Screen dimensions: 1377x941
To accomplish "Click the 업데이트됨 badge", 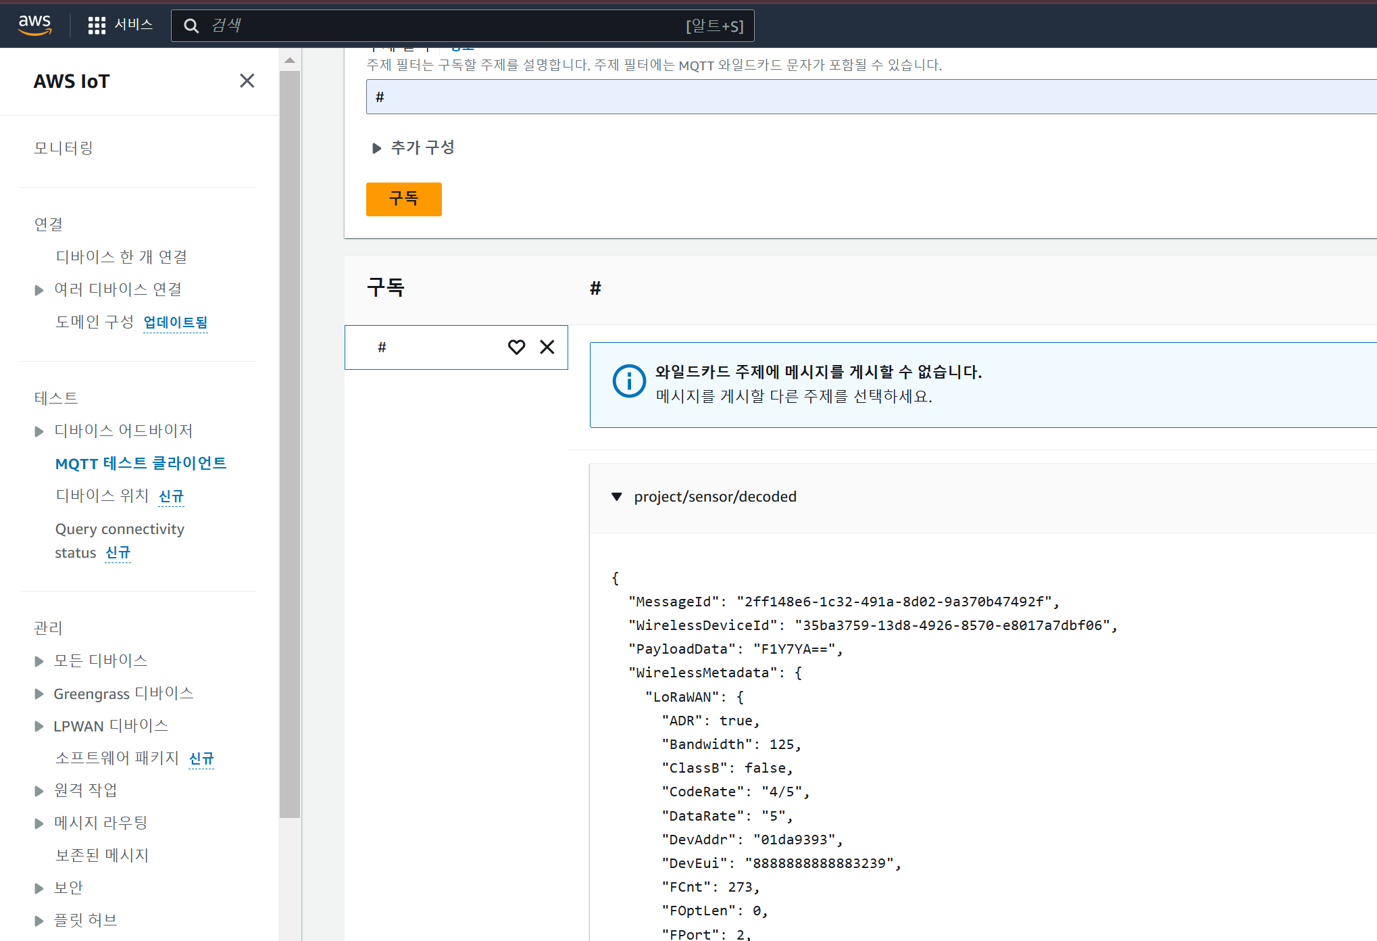I will 176,322.
